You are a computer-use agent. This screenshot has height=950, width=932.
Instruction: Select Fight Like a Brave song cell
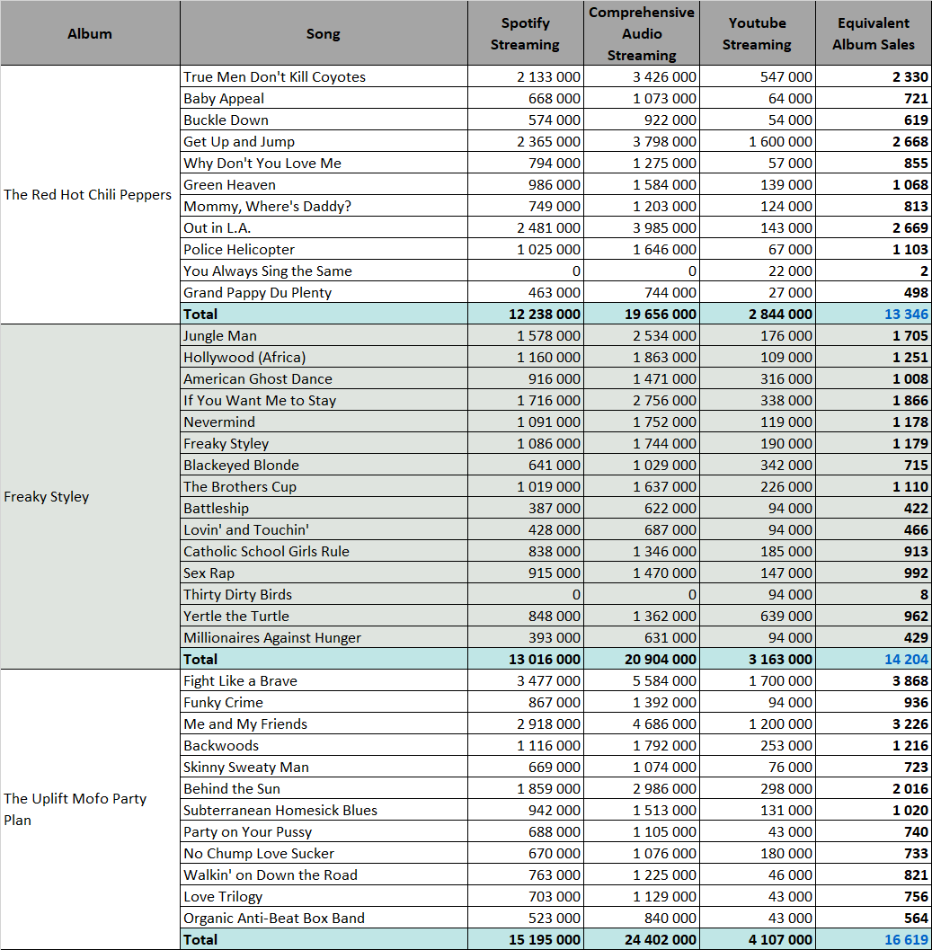[324, 680]
